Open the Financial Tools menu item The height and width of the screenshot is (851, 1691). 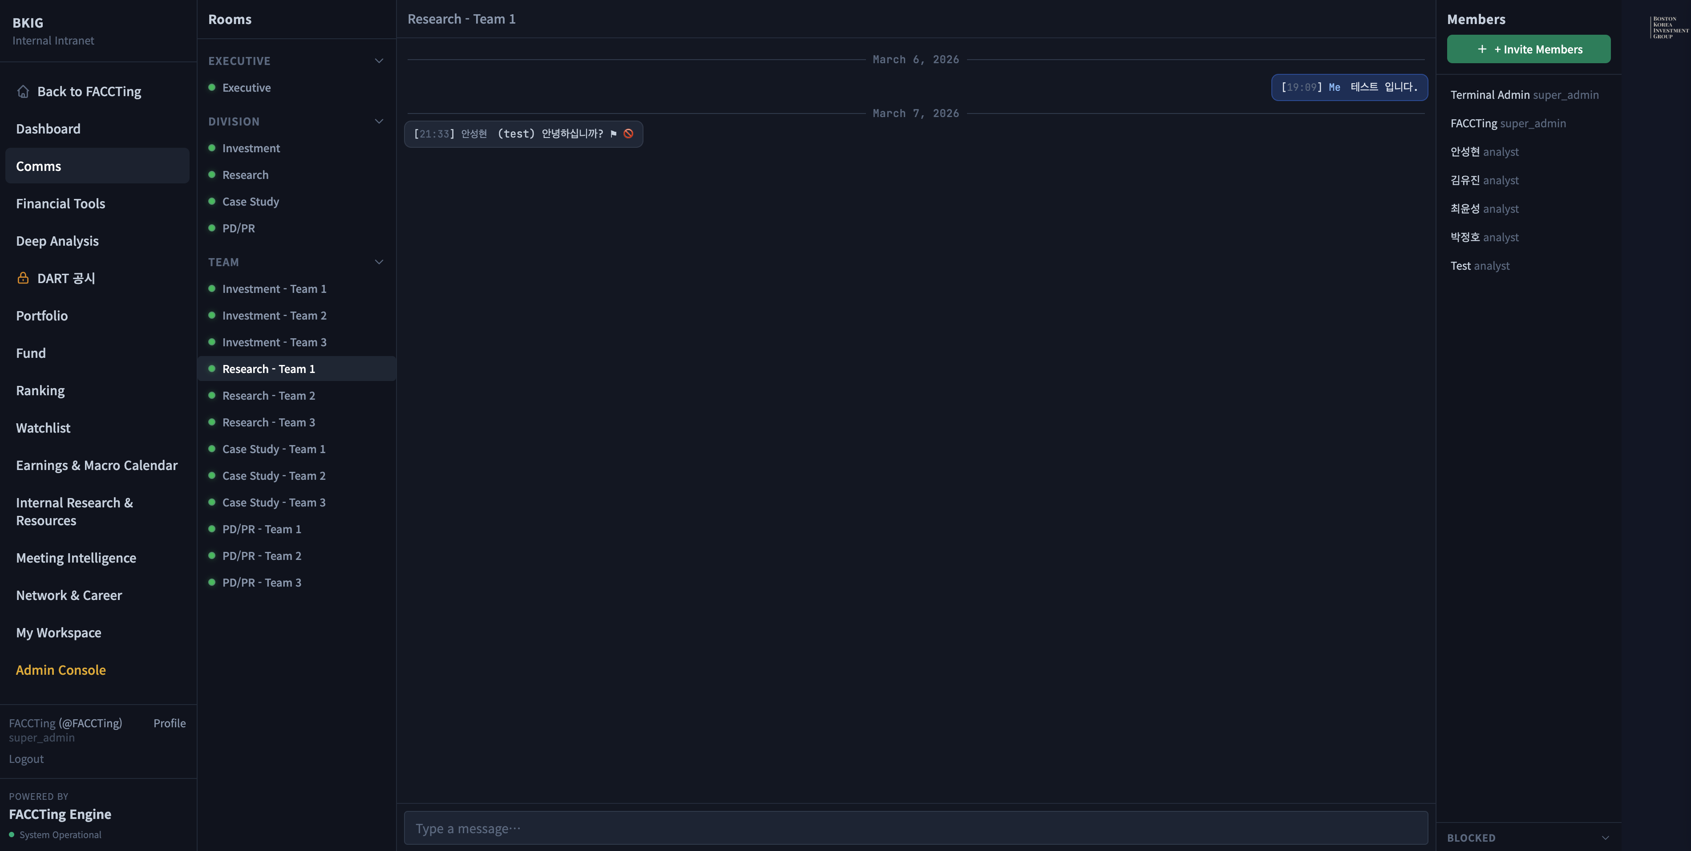(61, 203)
